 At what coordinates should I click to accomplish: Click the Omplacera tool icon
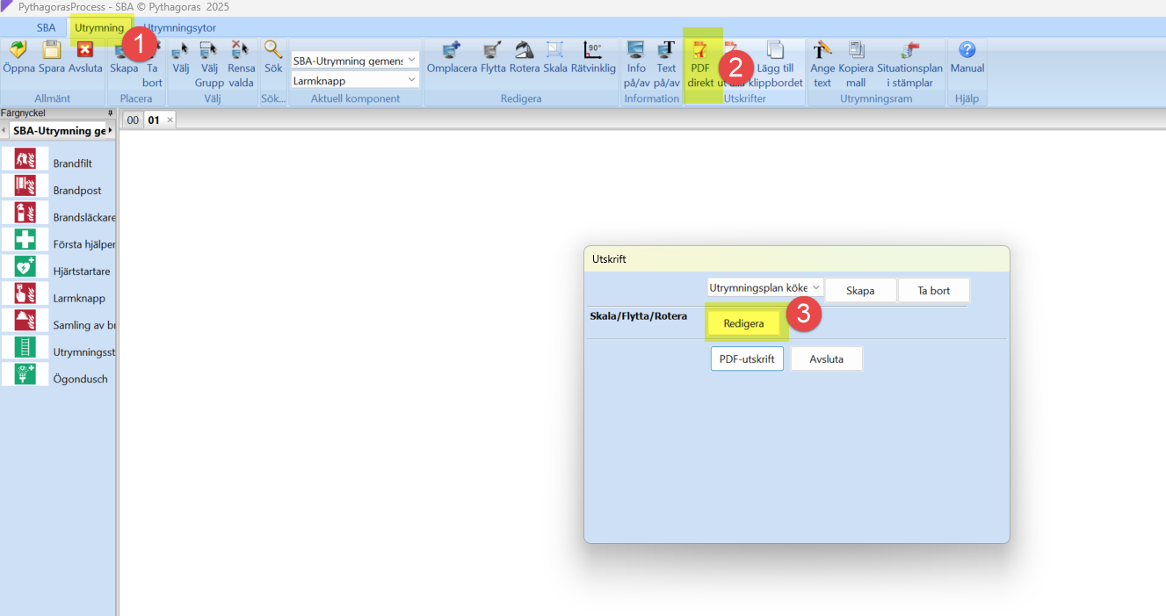click(452, 51)
